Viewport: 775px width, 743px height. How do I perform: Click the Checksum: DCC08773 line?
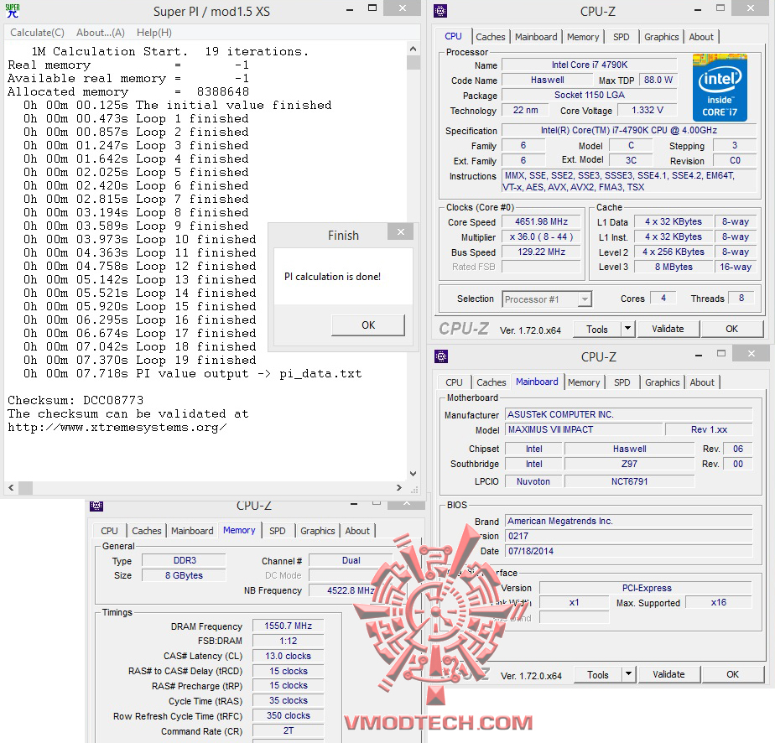coord(75,400)
